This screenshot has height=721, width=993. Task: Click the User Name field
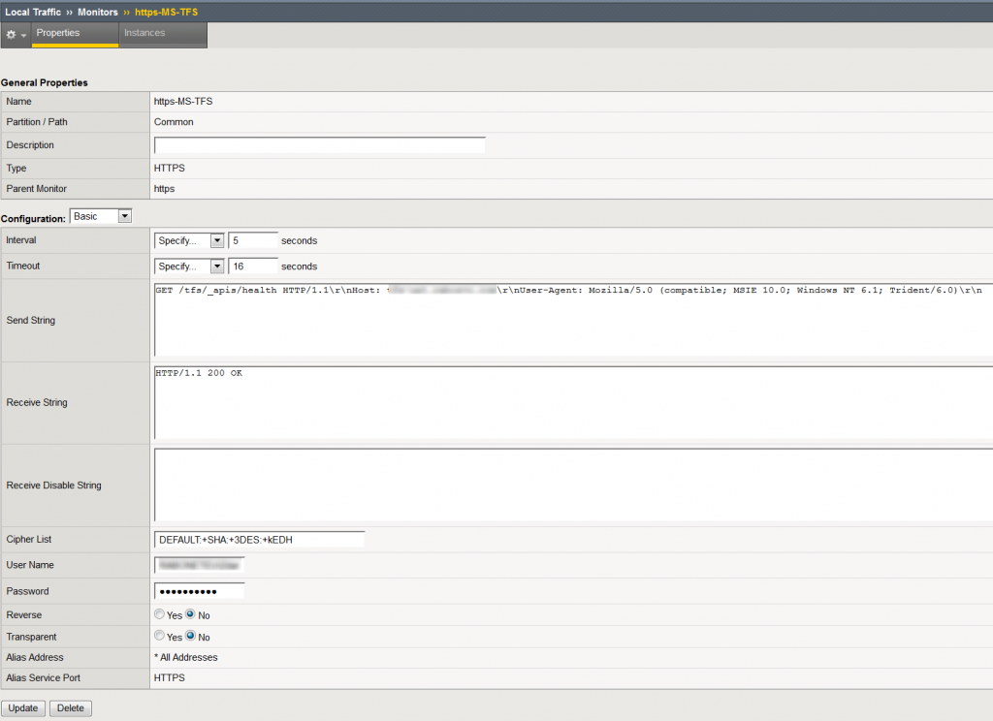(x=200, y=565)
